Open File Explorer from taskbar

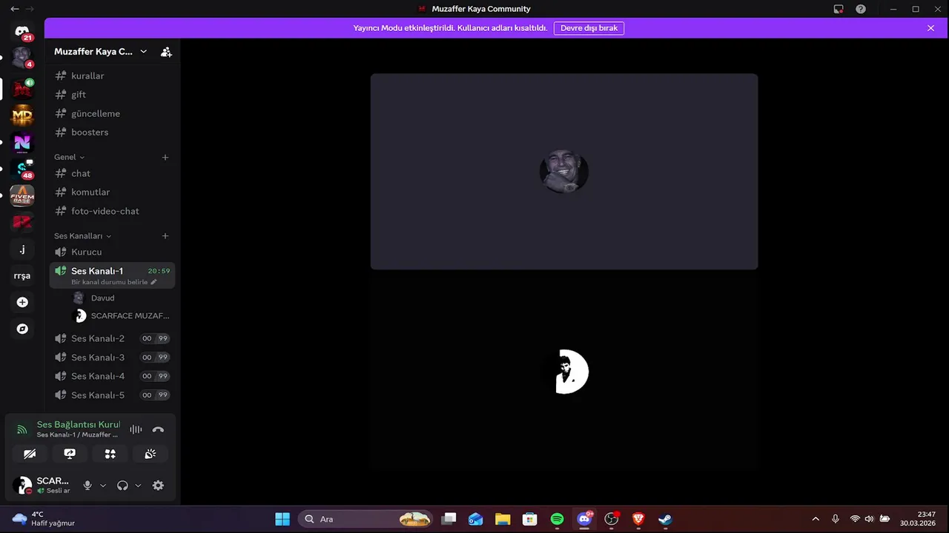pyautogui.click(x=503, y=519)
